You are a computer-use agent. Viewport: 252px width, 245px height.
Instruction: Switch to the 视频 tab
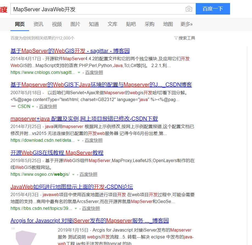tap(57, 24)
